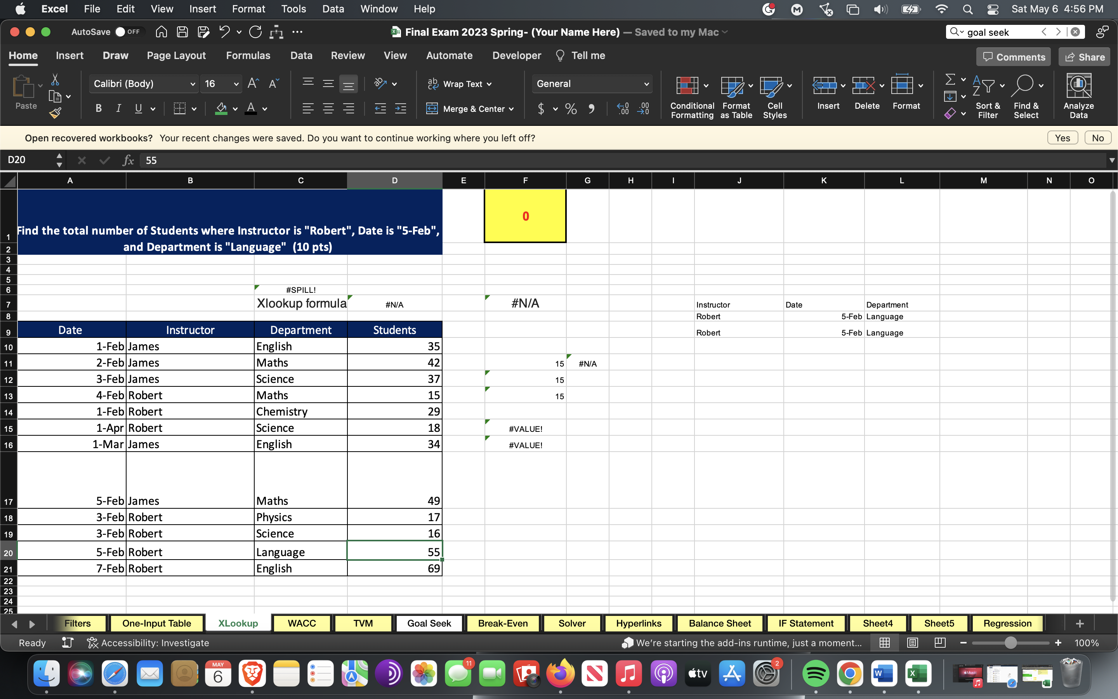Image resolution: width=1118 pixels, height=699 pixels.
Task: Toggle left horizontal alignment
Action: coord(308,109)
